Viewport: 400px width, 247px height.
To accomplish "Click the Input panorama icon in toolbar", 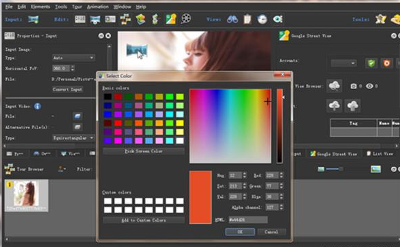I will [x=33, y=19].
